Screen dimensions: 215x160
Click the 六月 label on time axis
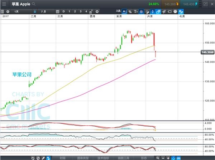click(149, 16)
